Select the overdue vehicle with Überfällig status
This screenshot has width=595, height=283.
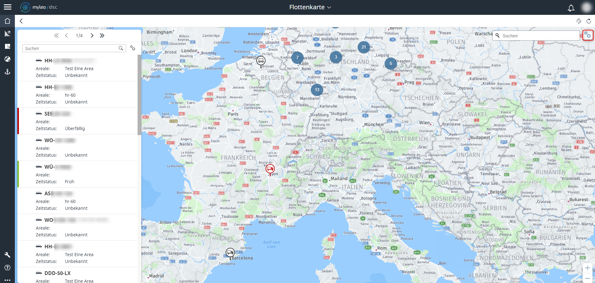click(x=77, y=121)
